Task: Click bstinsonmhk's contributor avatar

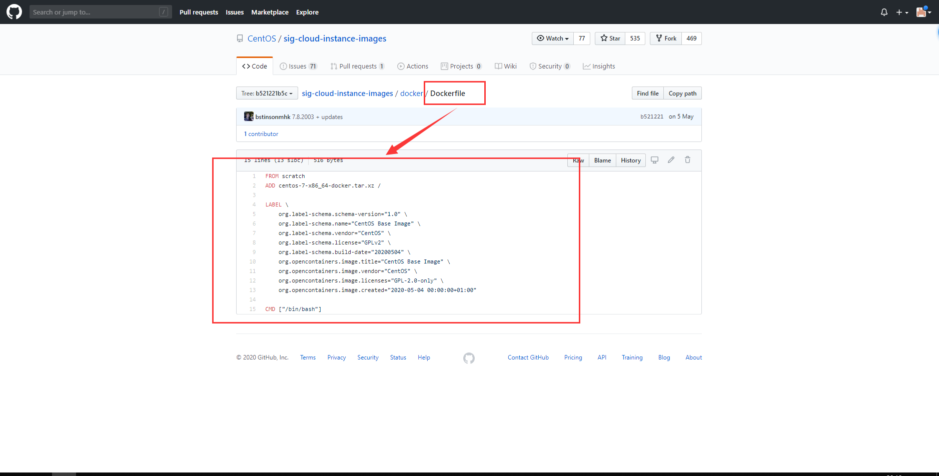Action: point(248,116)
